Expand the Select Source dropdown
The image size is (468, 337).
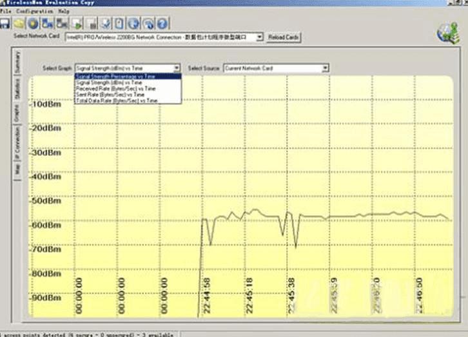(x=325, y=68)
